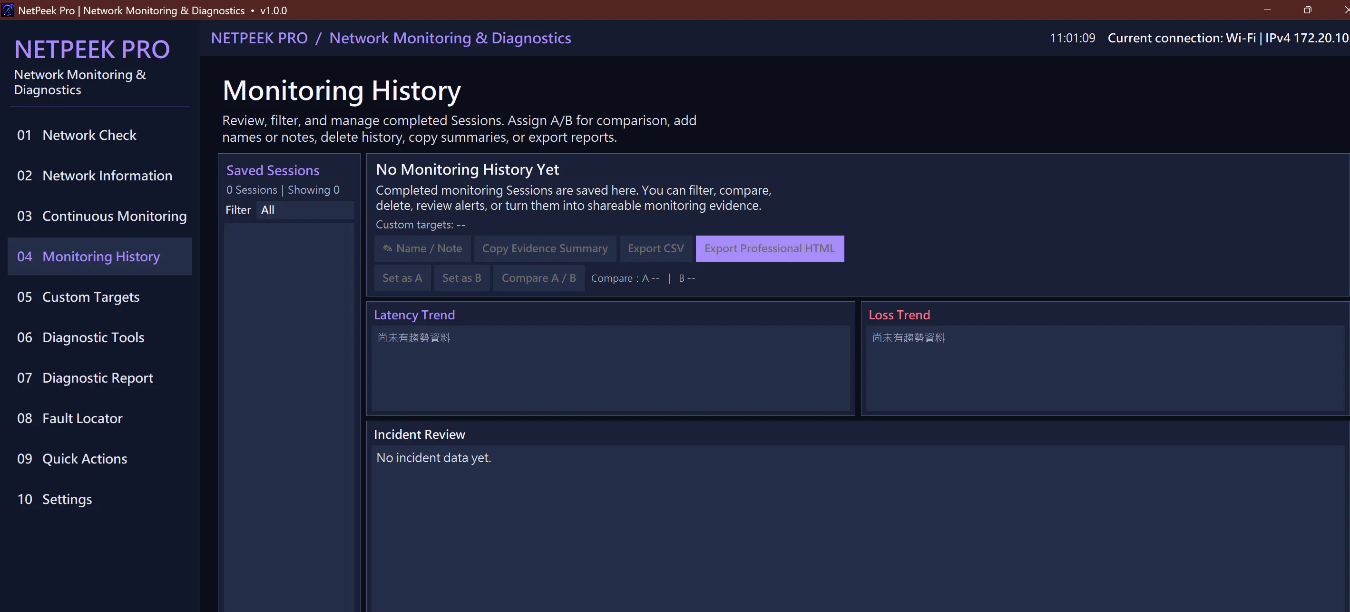Image resolution: width=1350 pixels, height=612 pixels.
Task: Click 'Compare : A --' status text
Action: click(625, 278)
